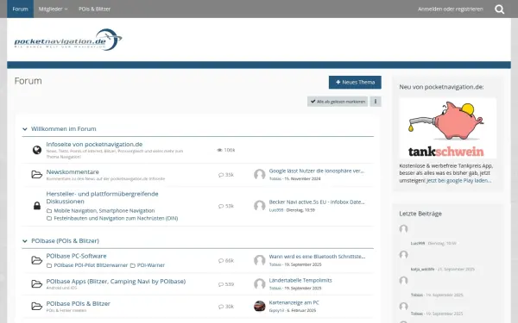The width and height of the screenshot is (518, 323).
Task: Open the POIbase POIs & Blitzer forum
Action: (x=78, y=303)
